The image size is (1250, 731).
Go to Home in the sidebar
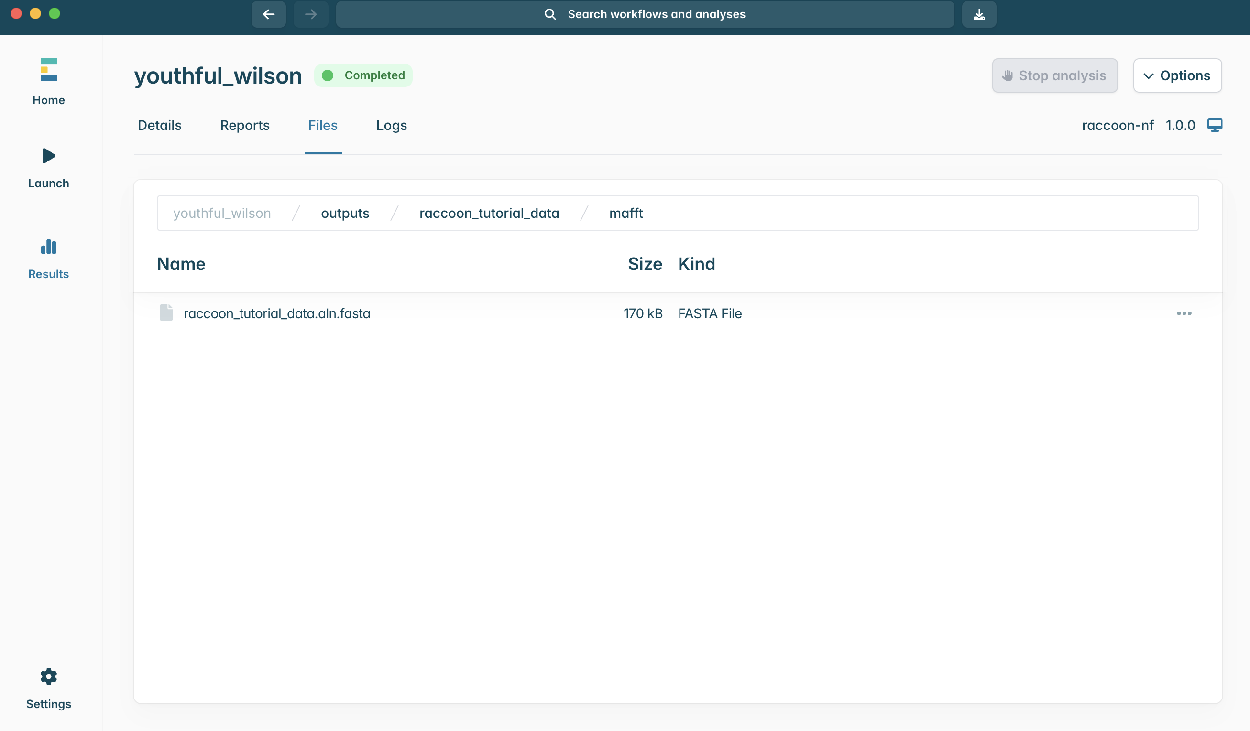49,82
